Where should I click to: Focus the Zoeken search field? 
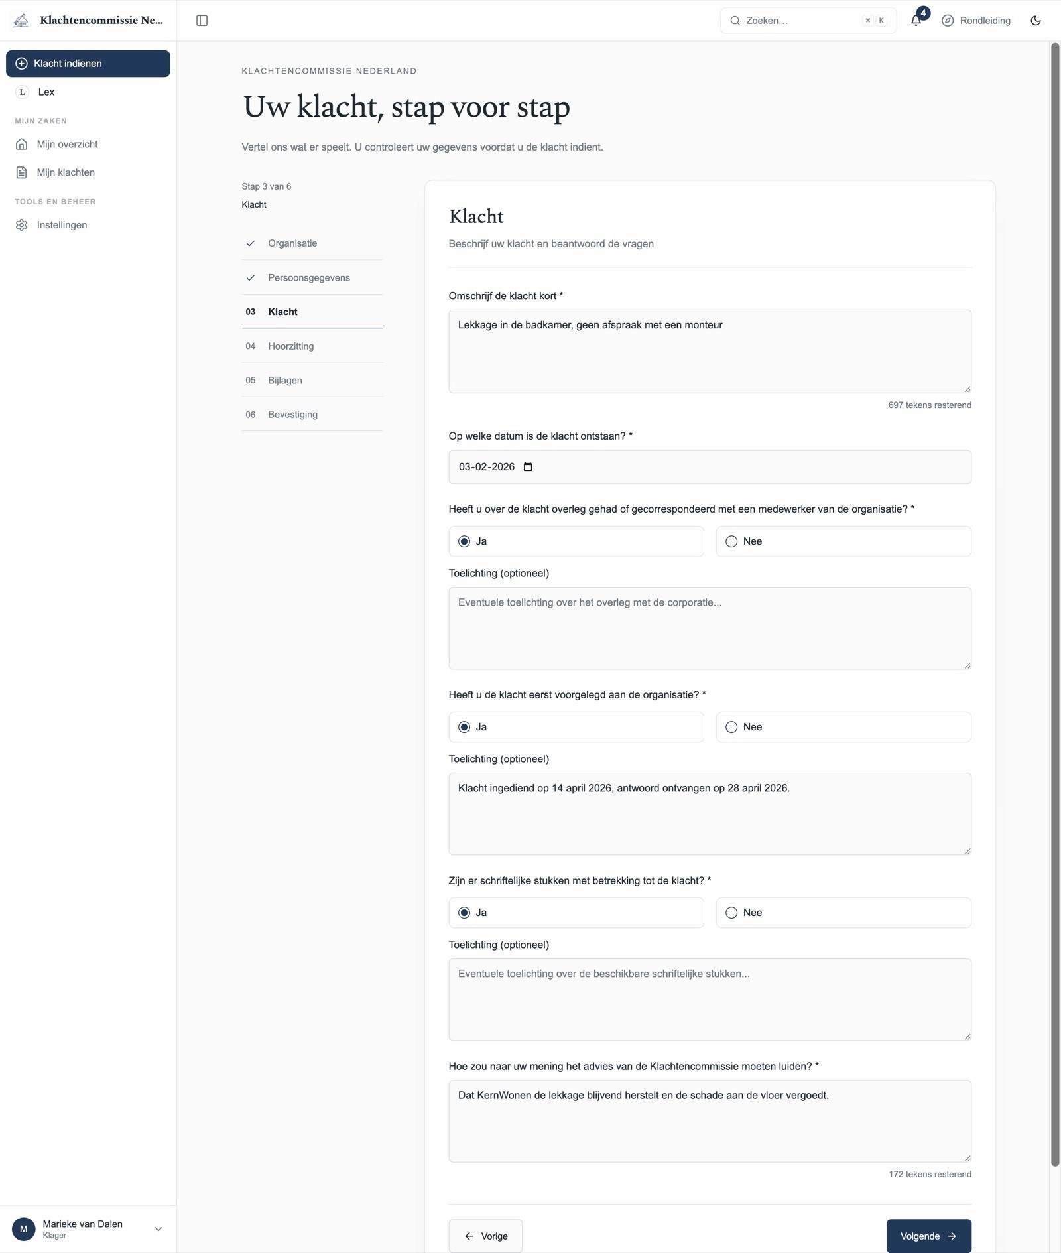tap(808, 21)
